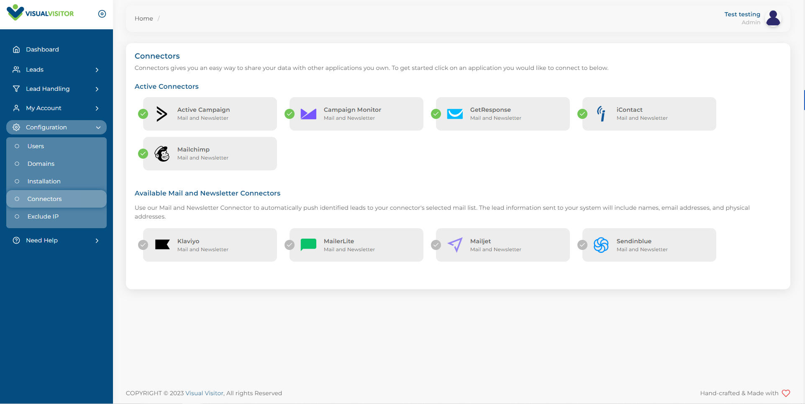805x404 pixels.
Task: Click the Need Help question icon
Action: 16,240
